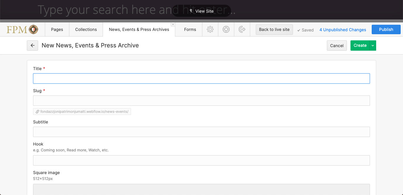Click the New News, Events & Press Archive heading
403x195 pixels.
click(x=90, y=45)
